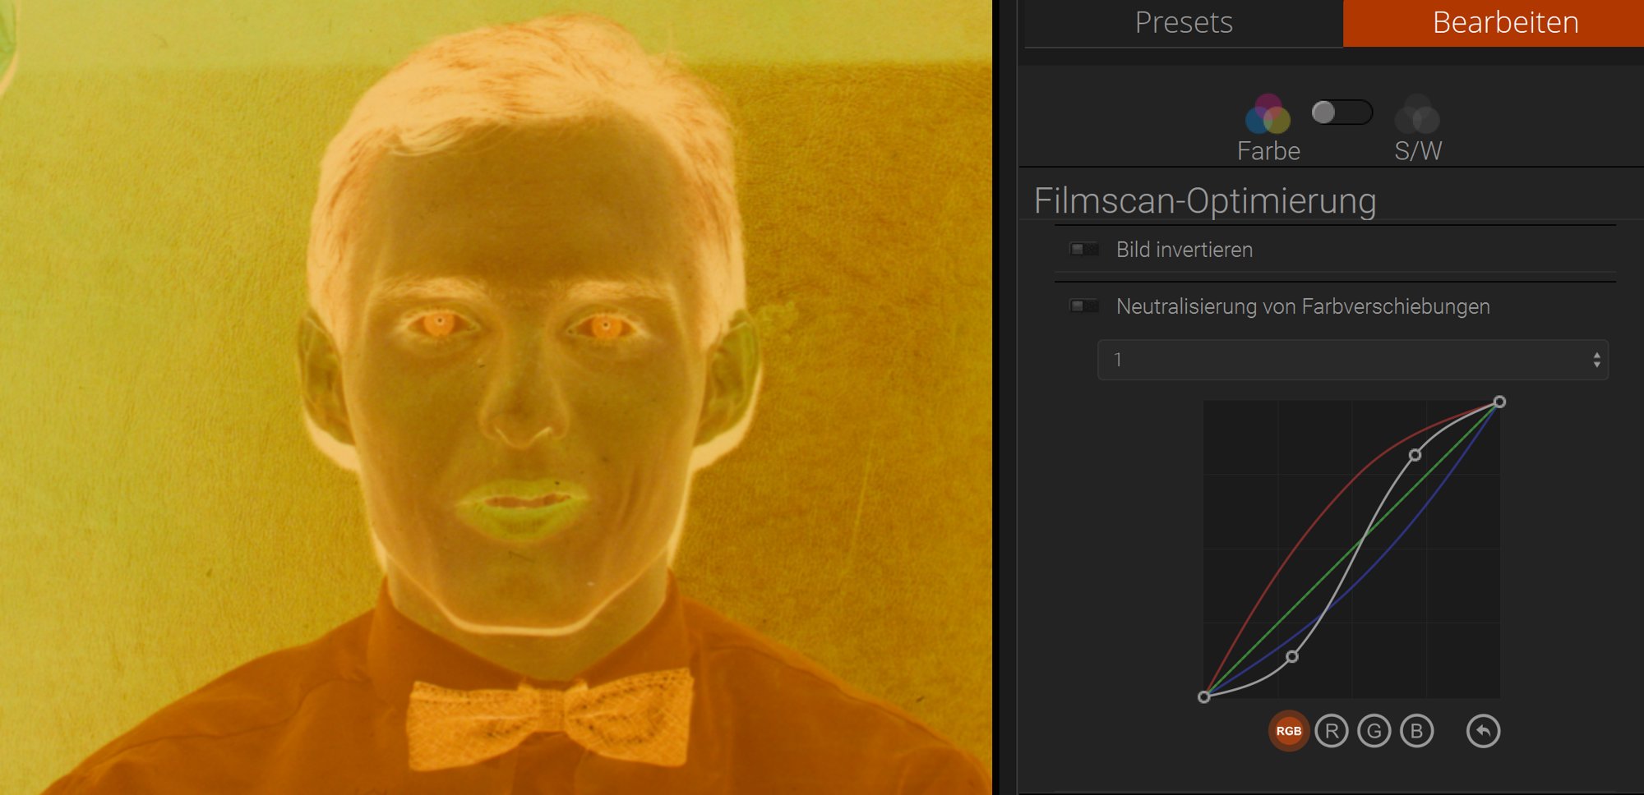Click the Farbe label
Screen dimensions: 1644x795
(x=1268, y=151)
